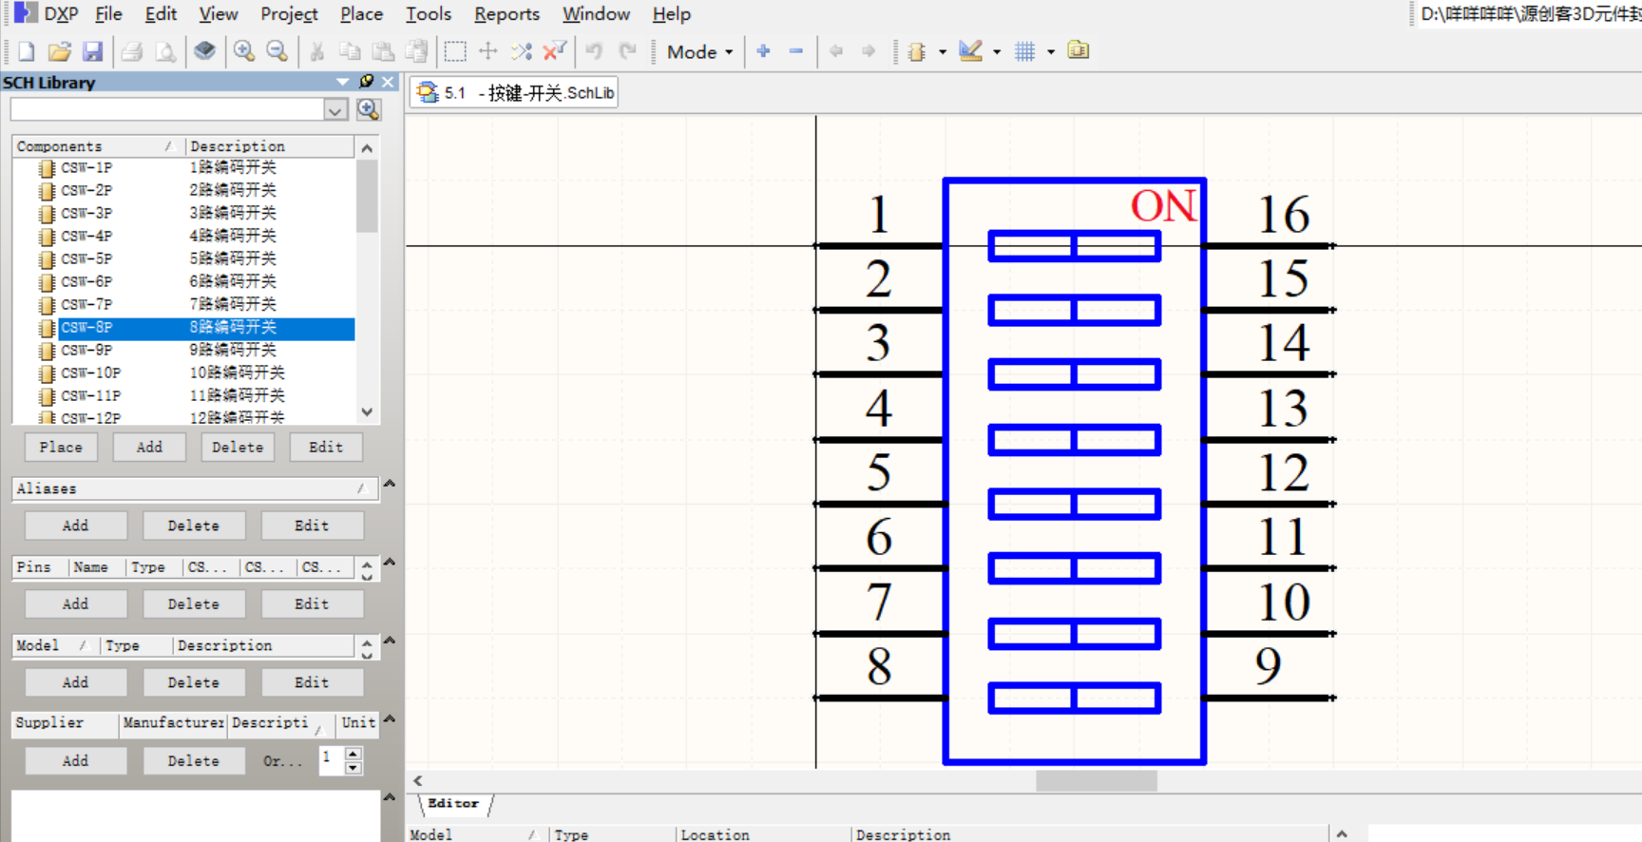
Task: Open the File menu
Action: click(x=108, y=14)
